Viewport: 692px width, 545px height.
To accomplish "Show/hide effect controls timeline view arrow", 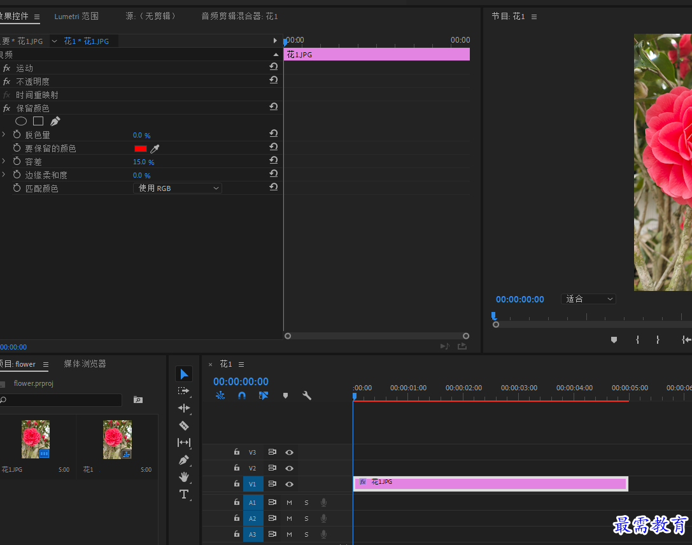I will pyautogui.click(x=275, y=41).
